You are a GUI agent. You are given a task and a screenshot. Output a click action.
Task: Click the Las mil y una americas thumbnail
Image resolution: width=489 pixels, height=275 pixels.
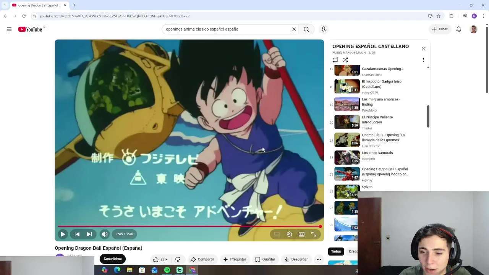tap(347, 104)
